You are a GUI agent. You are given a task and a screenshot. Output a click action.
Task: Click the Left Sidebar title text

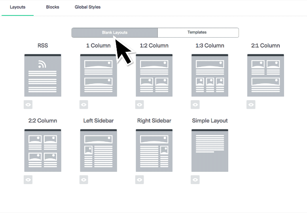[99, 120]
